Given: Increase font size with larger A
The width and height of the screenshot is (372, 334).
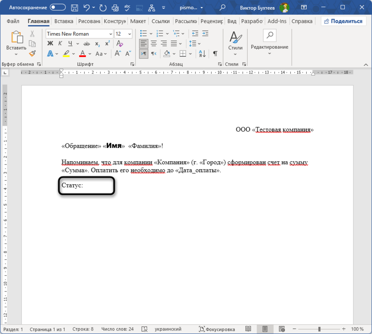Looking at the screenshot, I should [118, 53].
